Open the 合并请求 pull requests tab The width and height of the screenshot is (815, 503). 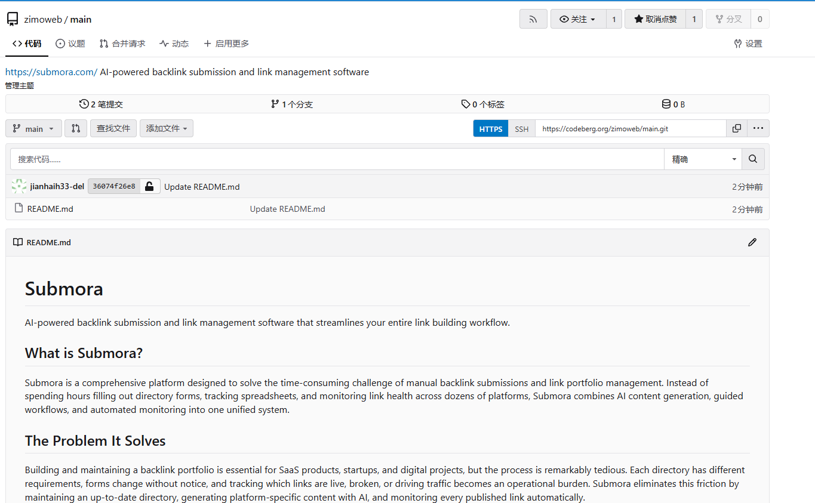(122, 44)
